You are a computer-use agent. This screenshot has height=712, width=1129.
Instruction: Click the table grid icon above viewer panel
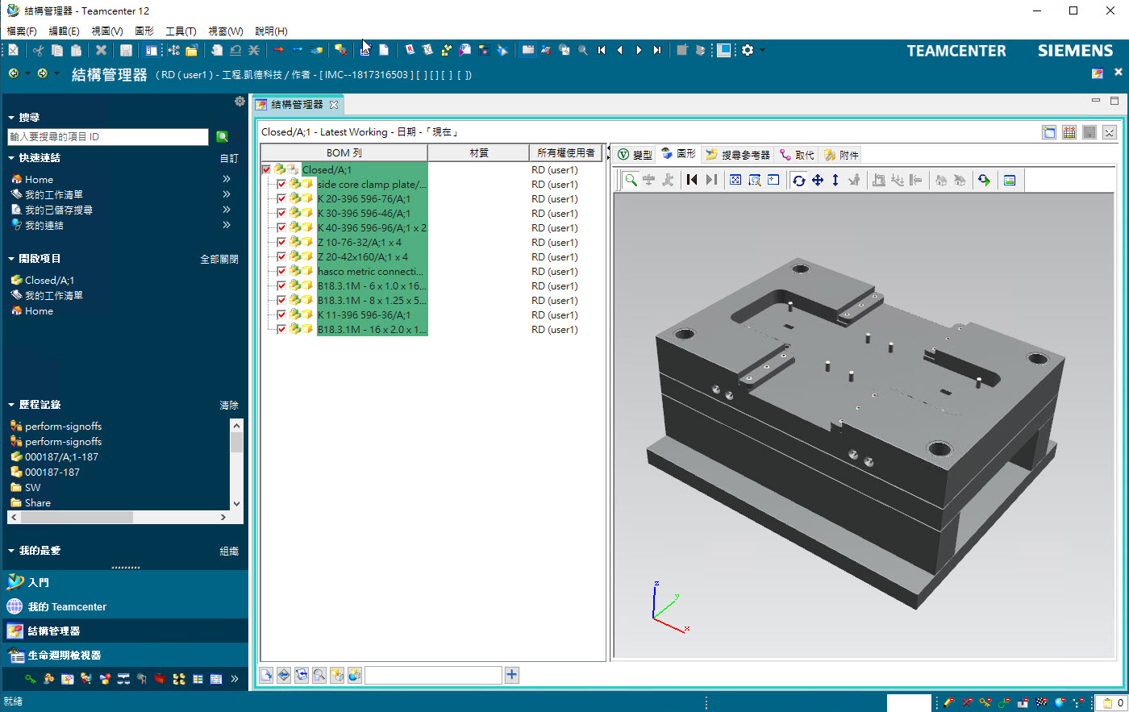[x=1069, y=132]
